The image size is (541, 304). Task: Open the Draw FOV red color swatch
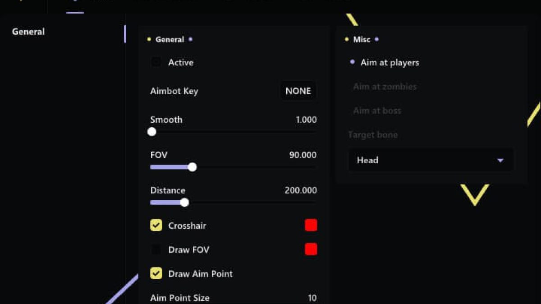[x=311, y=249]
